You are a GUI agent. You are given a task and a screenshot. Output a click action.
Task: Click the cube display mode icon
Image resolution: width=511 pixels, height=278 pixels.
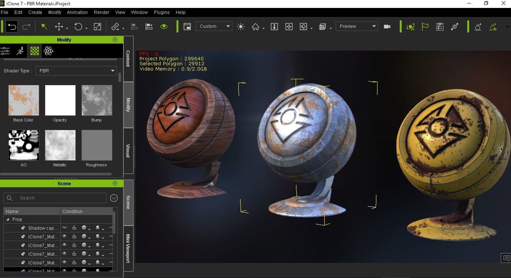coord(323,26)
